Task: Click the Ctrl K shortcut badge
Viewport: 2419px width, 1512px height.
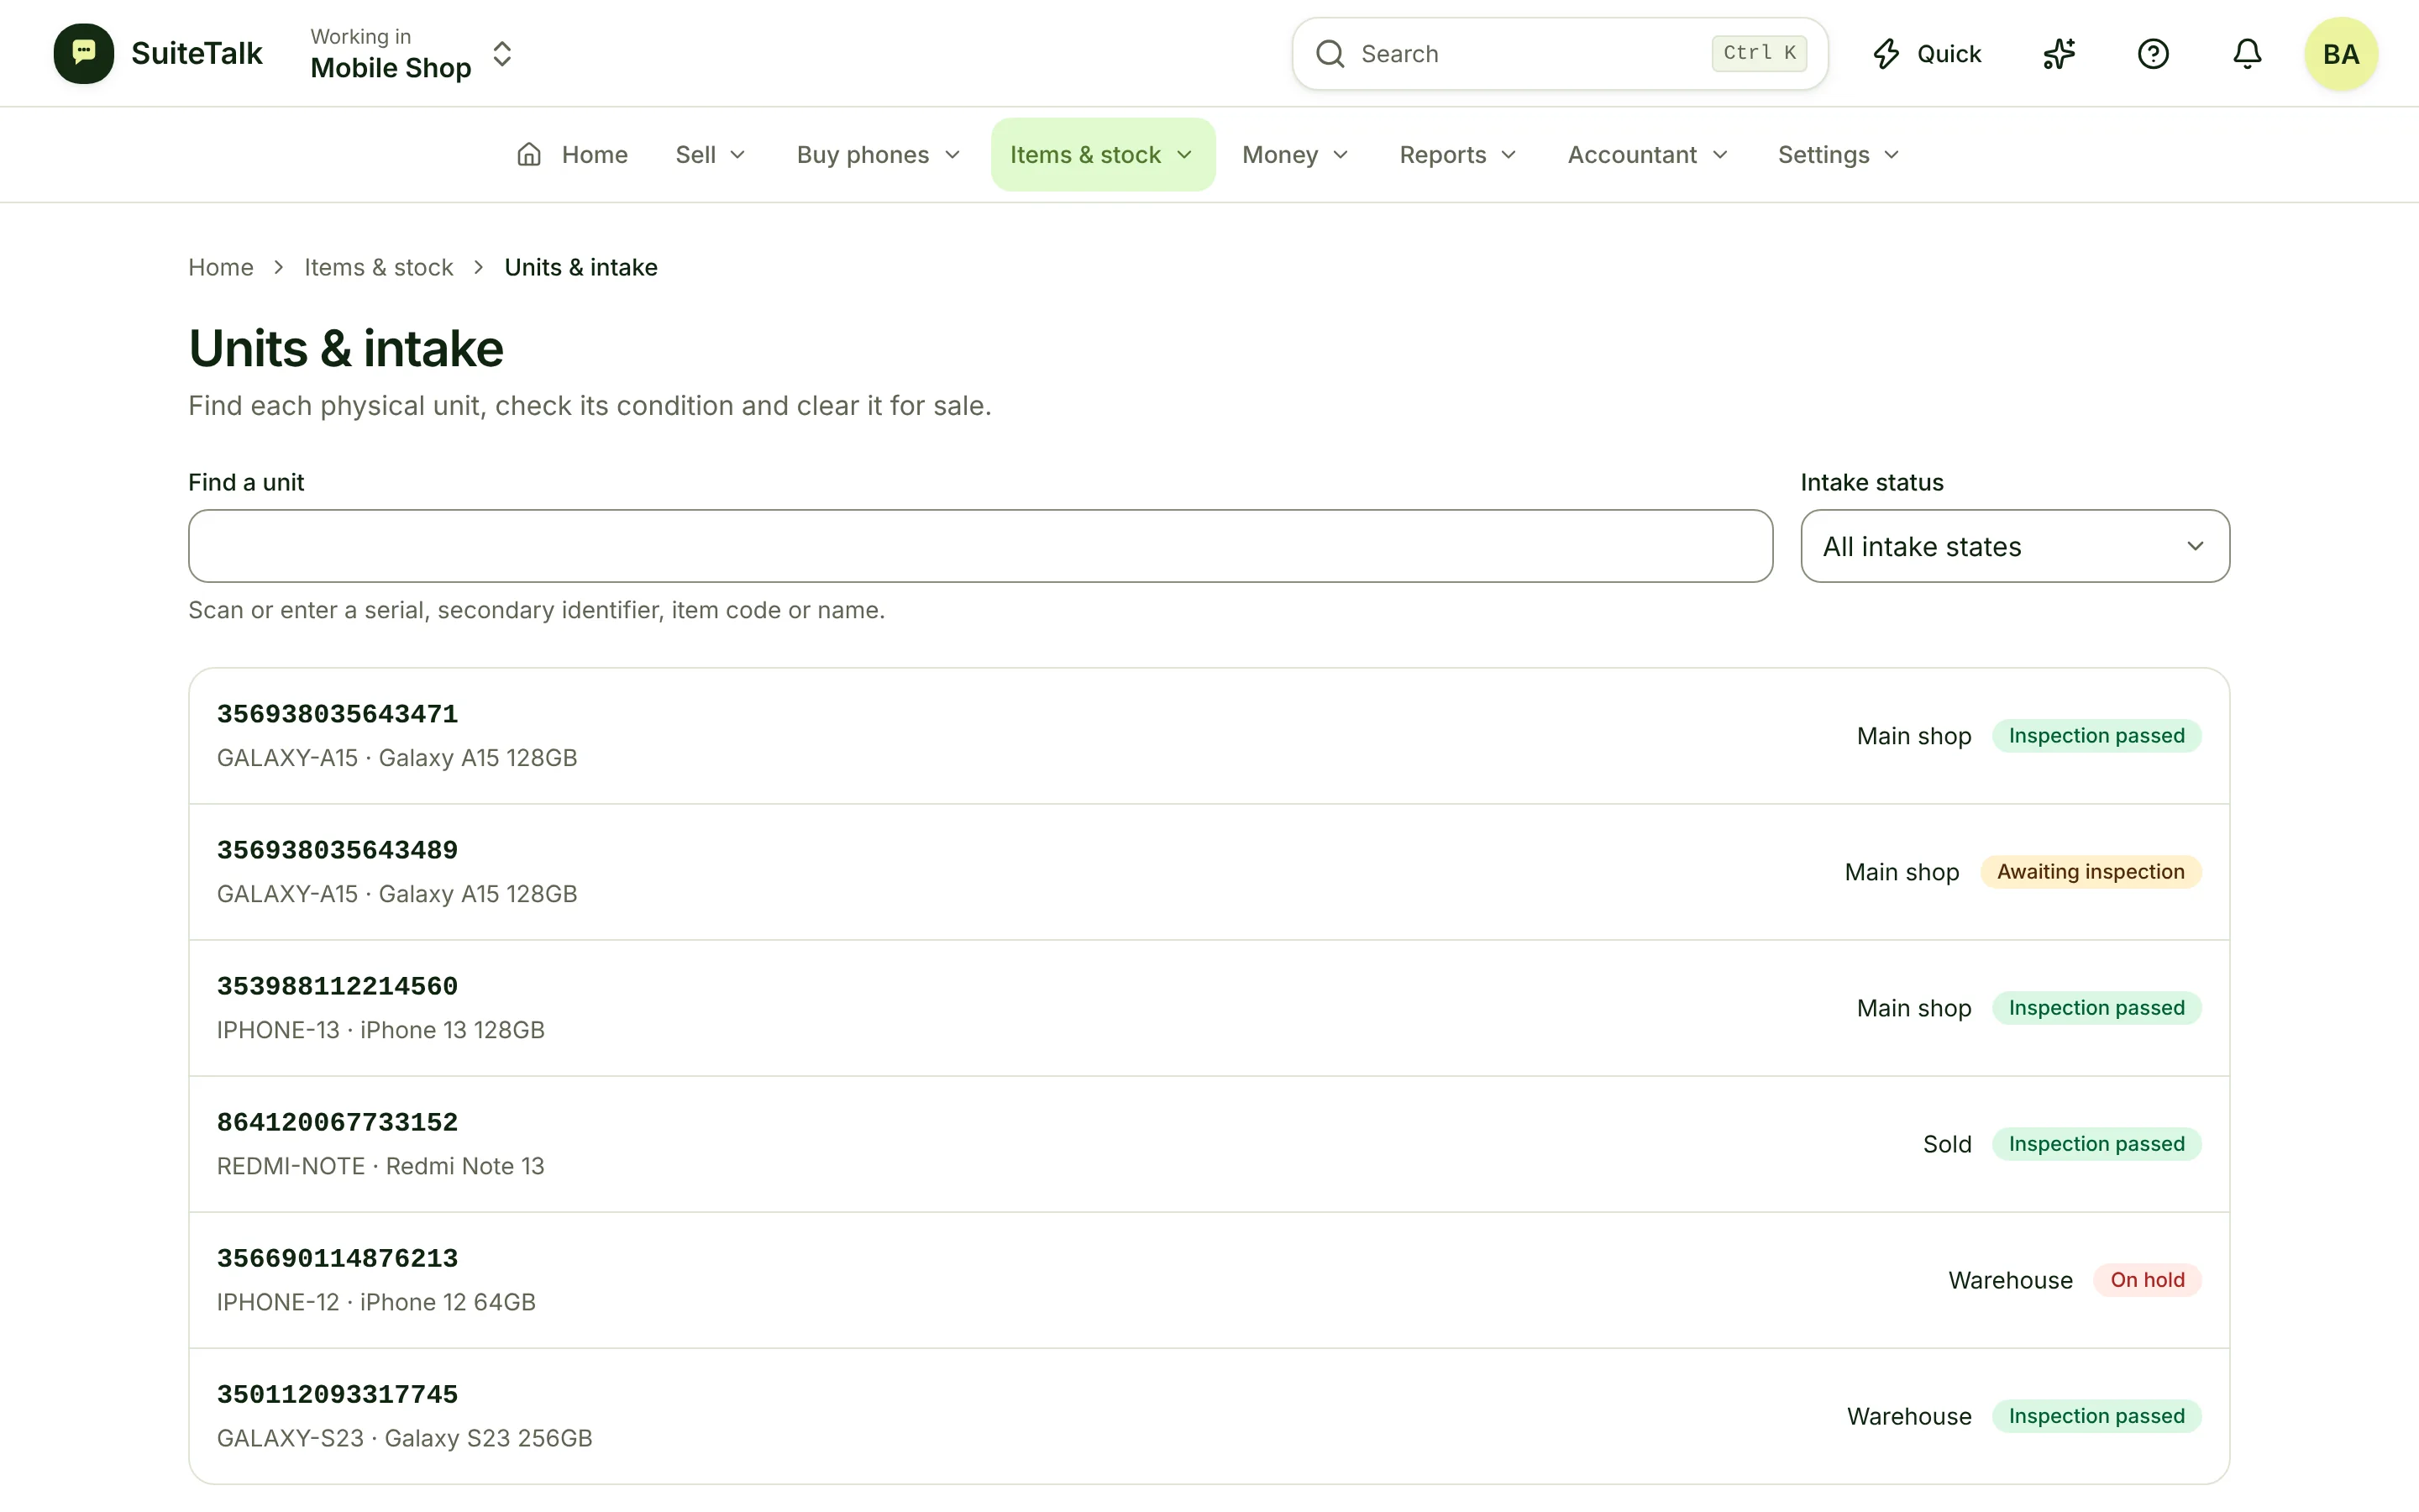Action: click(1760, 54)
